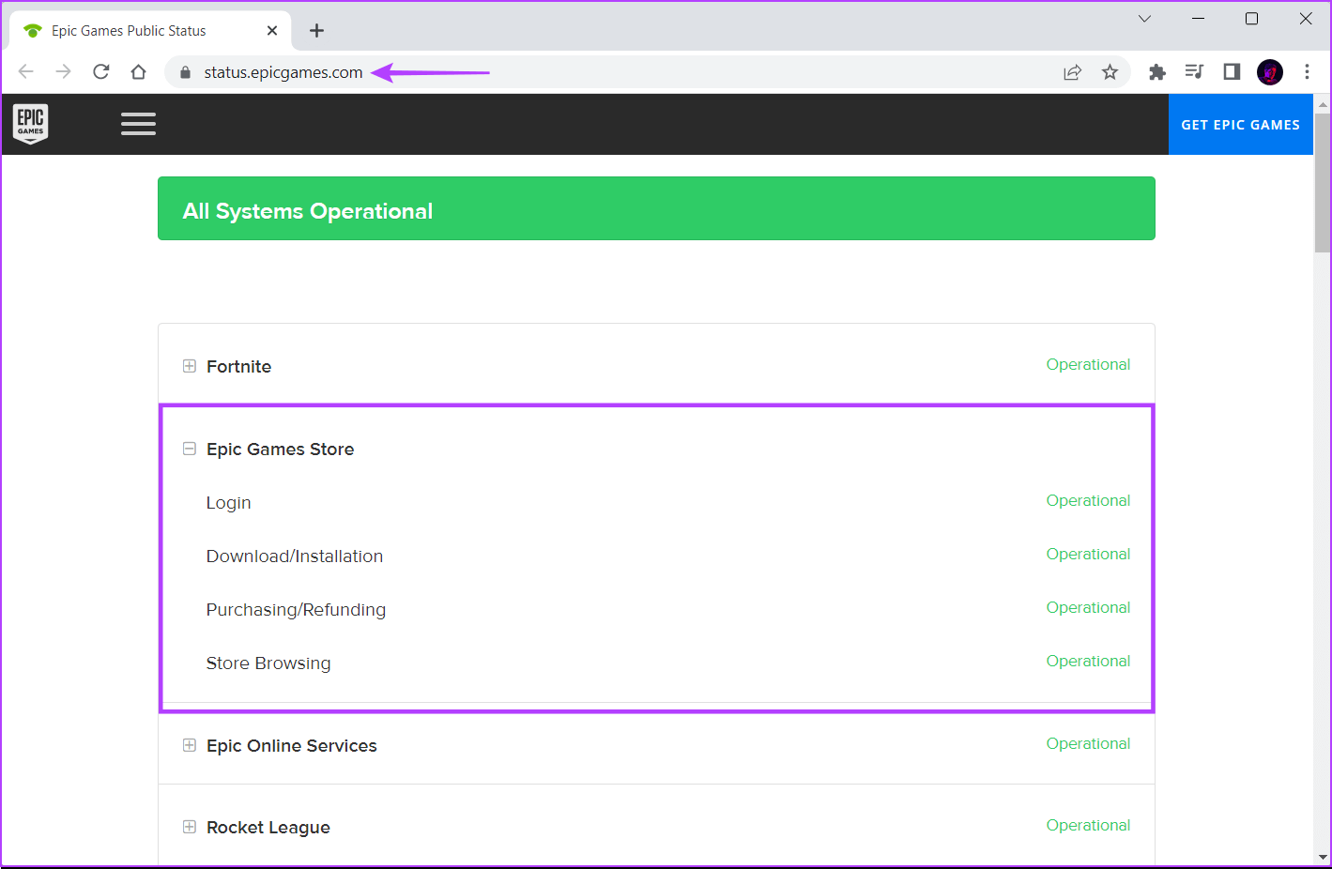This screenshot has height=869, width=1332.
Task: Select the Epic Games Public Status tab
Action: [130, 31]
